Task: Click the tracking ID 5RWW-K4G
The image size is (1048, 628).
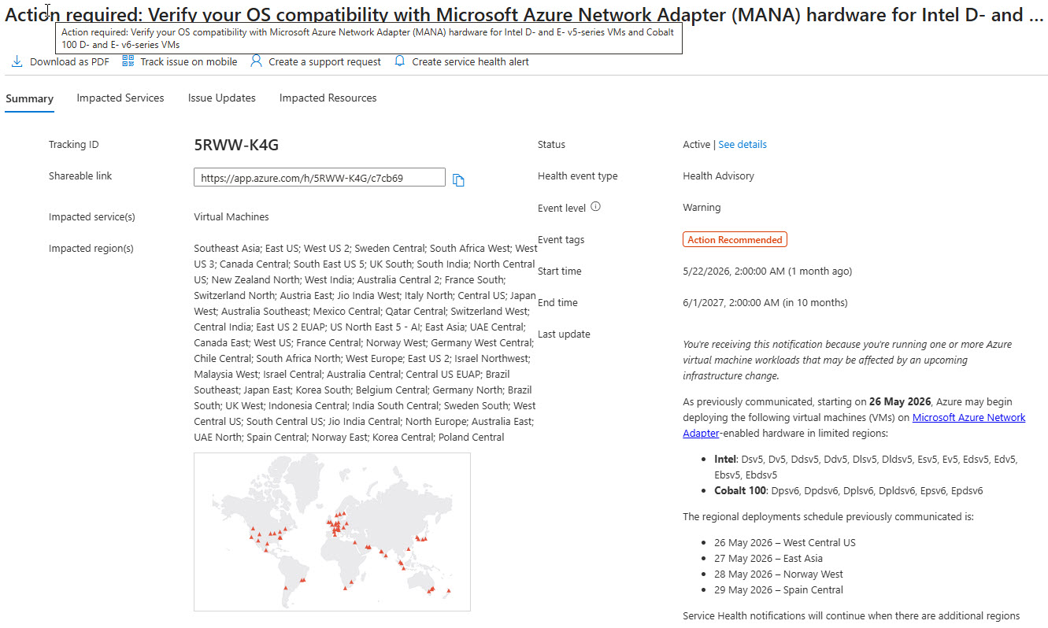Action: (x=236, y=145)
